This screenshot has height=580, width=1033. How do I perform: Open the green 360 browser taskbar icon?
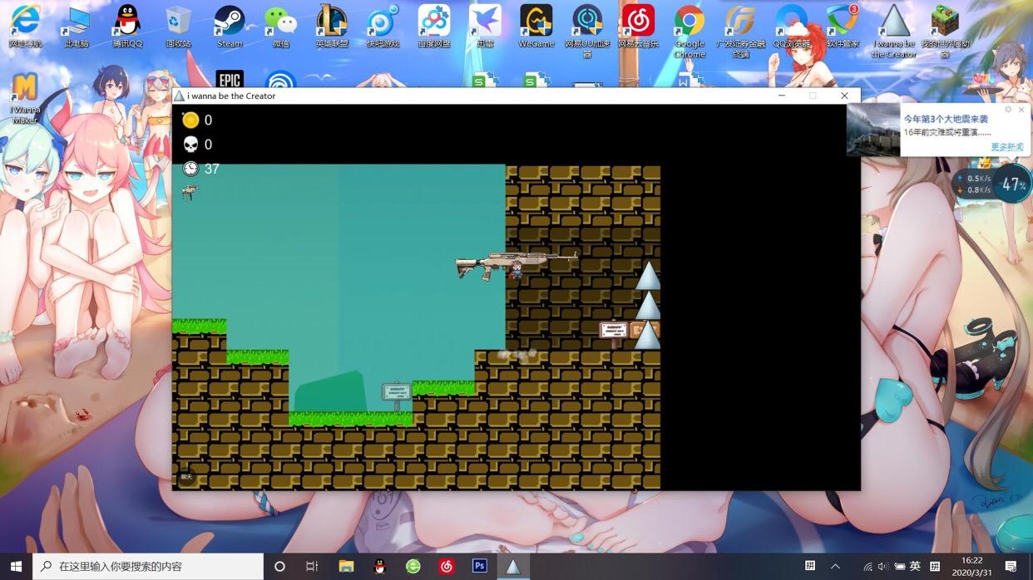pos(413,566)
